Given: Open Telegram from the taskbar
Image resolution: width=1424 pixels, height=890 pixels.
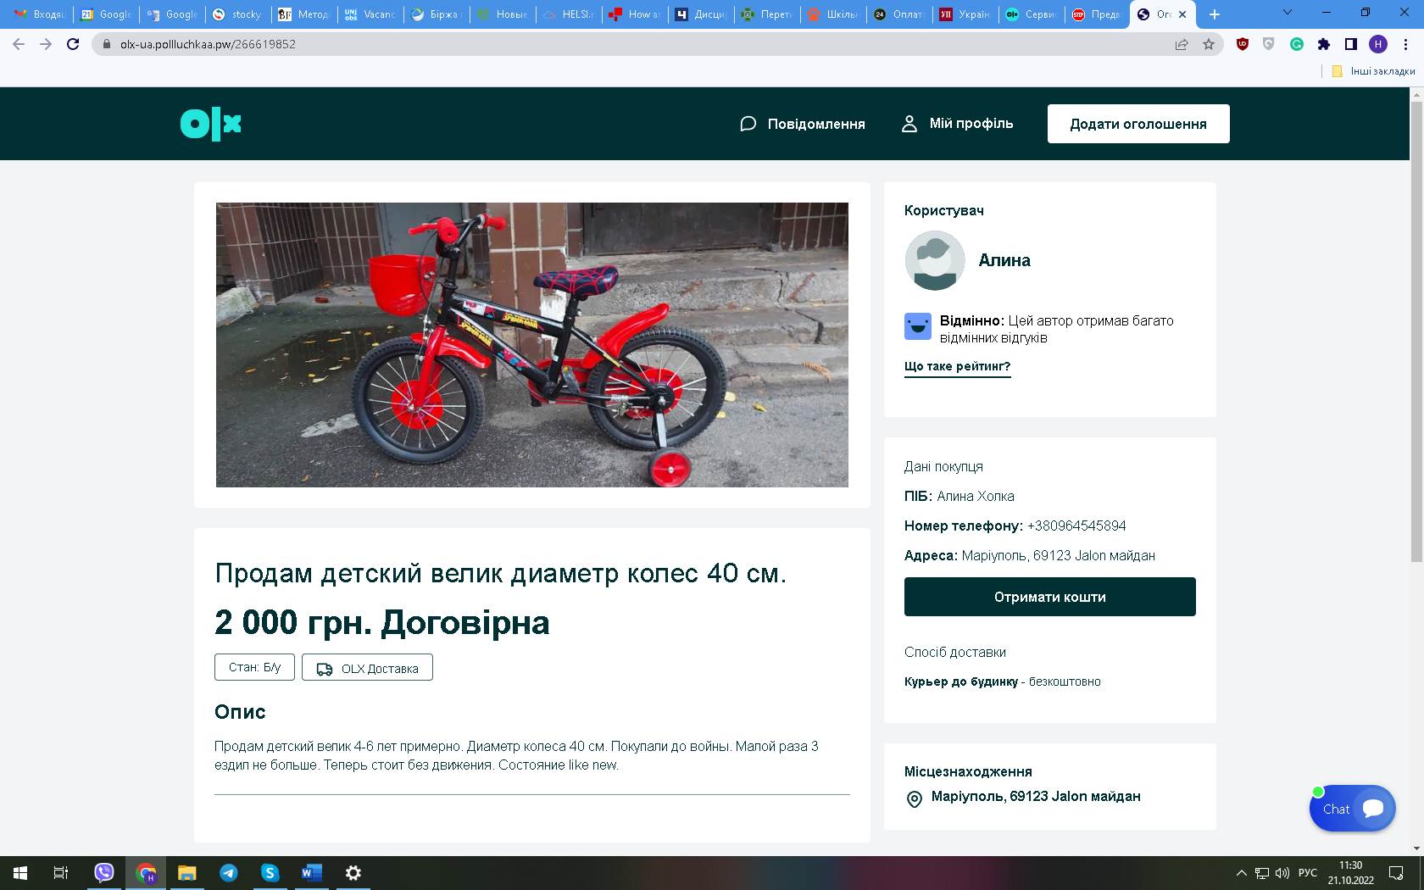Looking at the screenshot, I should (x=229, y=873).
